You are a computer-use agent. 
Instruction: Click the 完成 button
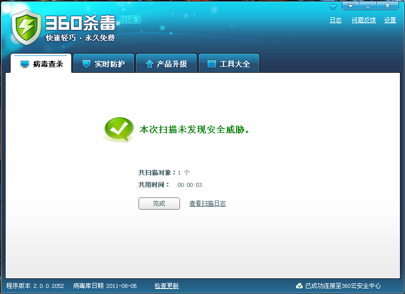pos(159,204)
